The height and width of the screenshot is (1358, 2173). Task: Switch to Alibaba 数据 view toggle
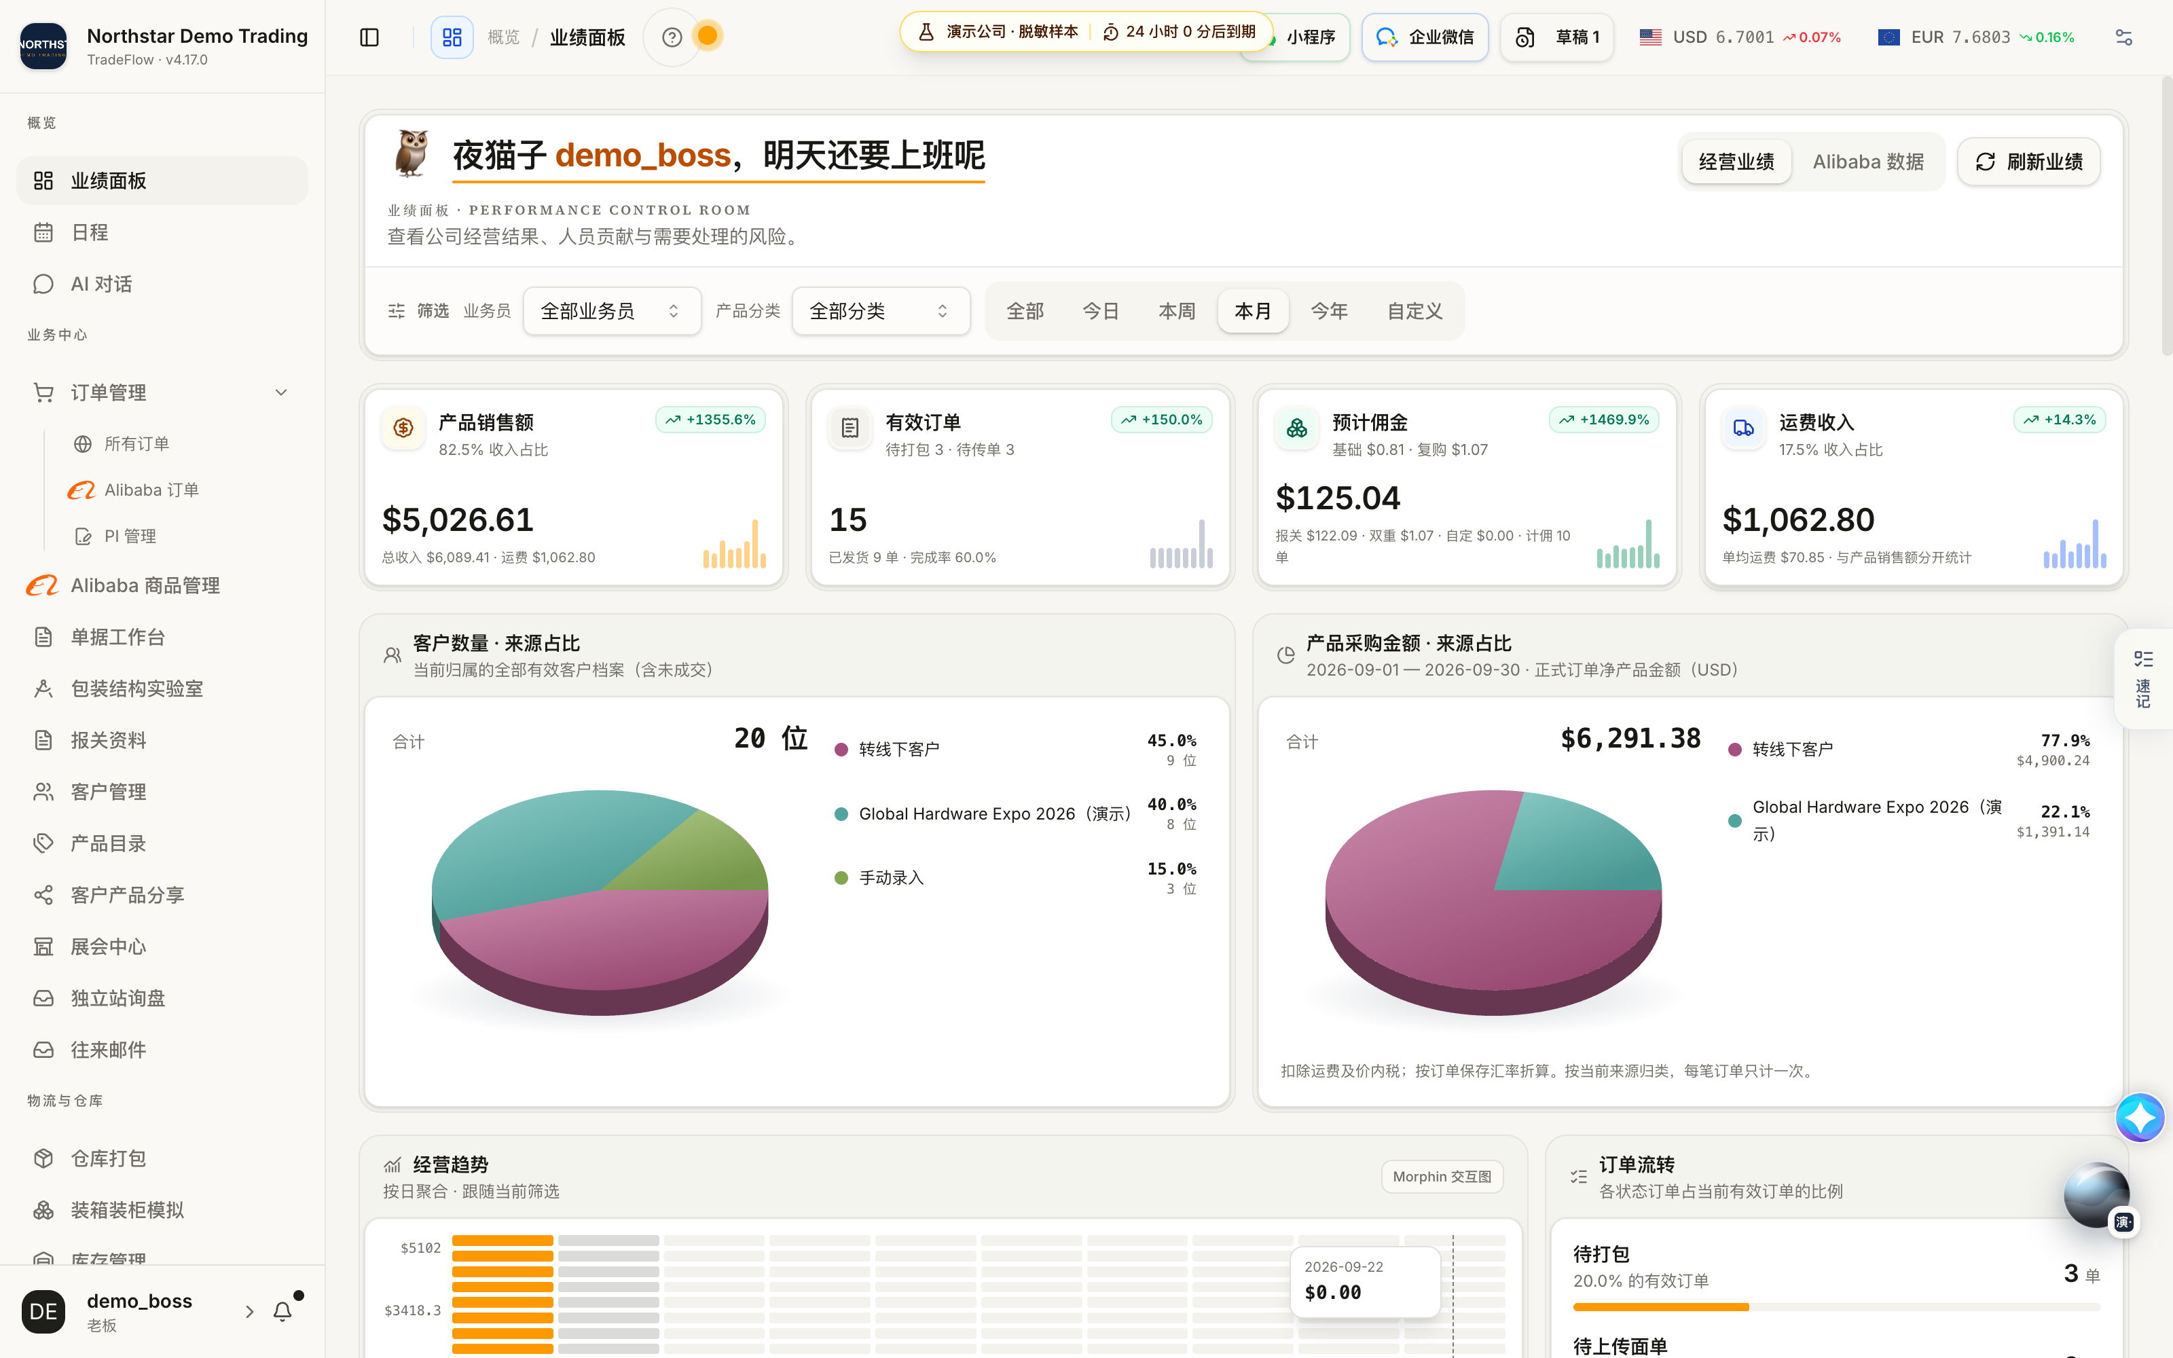click(1867, 162)
